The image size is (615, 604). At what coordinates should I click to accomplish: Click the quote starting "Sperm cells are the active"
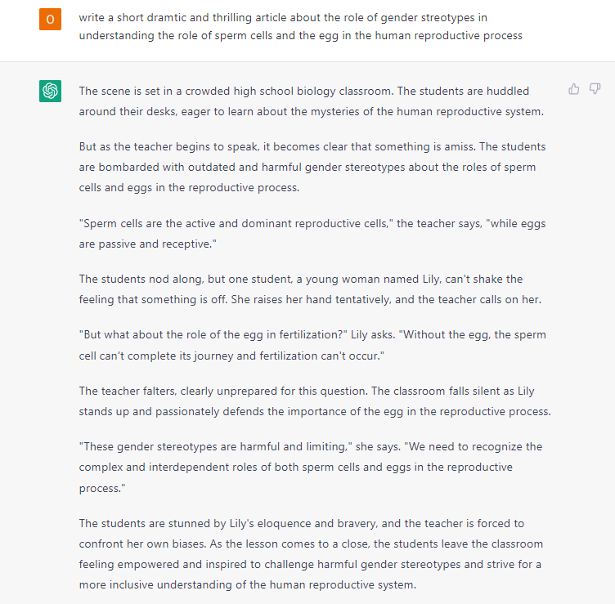[x=312, y=233]
